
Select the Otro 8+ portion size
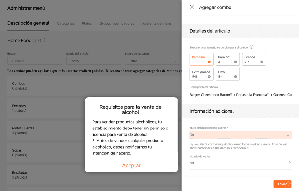(x=228, y=74)
